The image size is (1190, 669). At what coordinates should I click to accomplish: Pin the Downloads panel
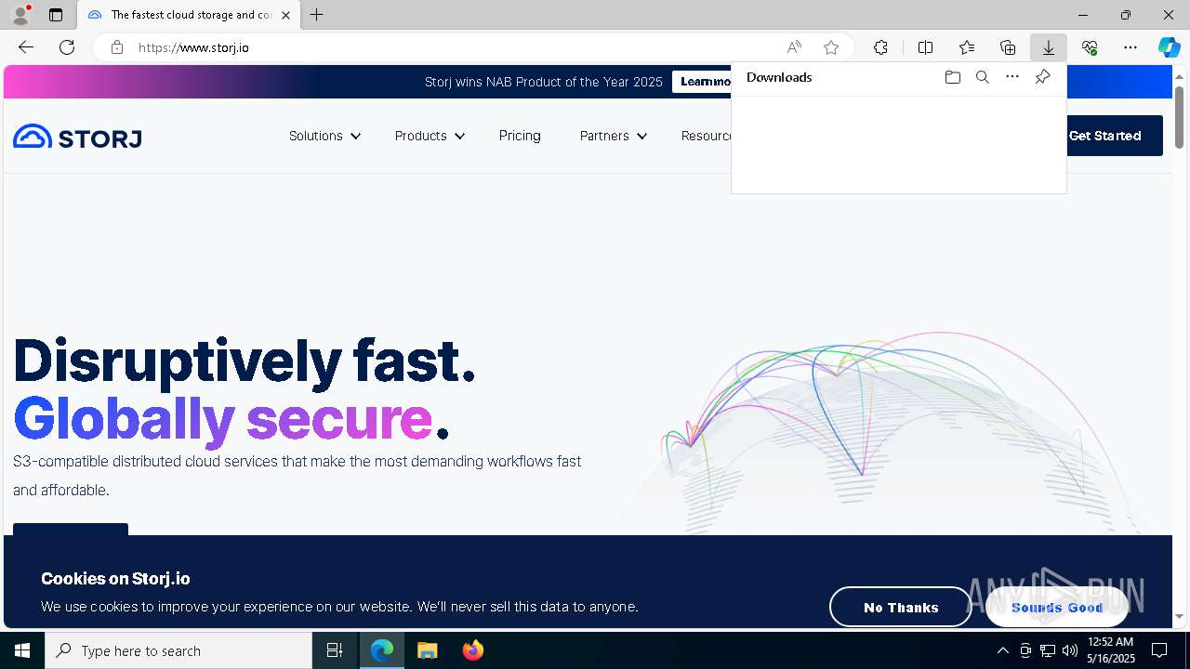pos(1042,77)
